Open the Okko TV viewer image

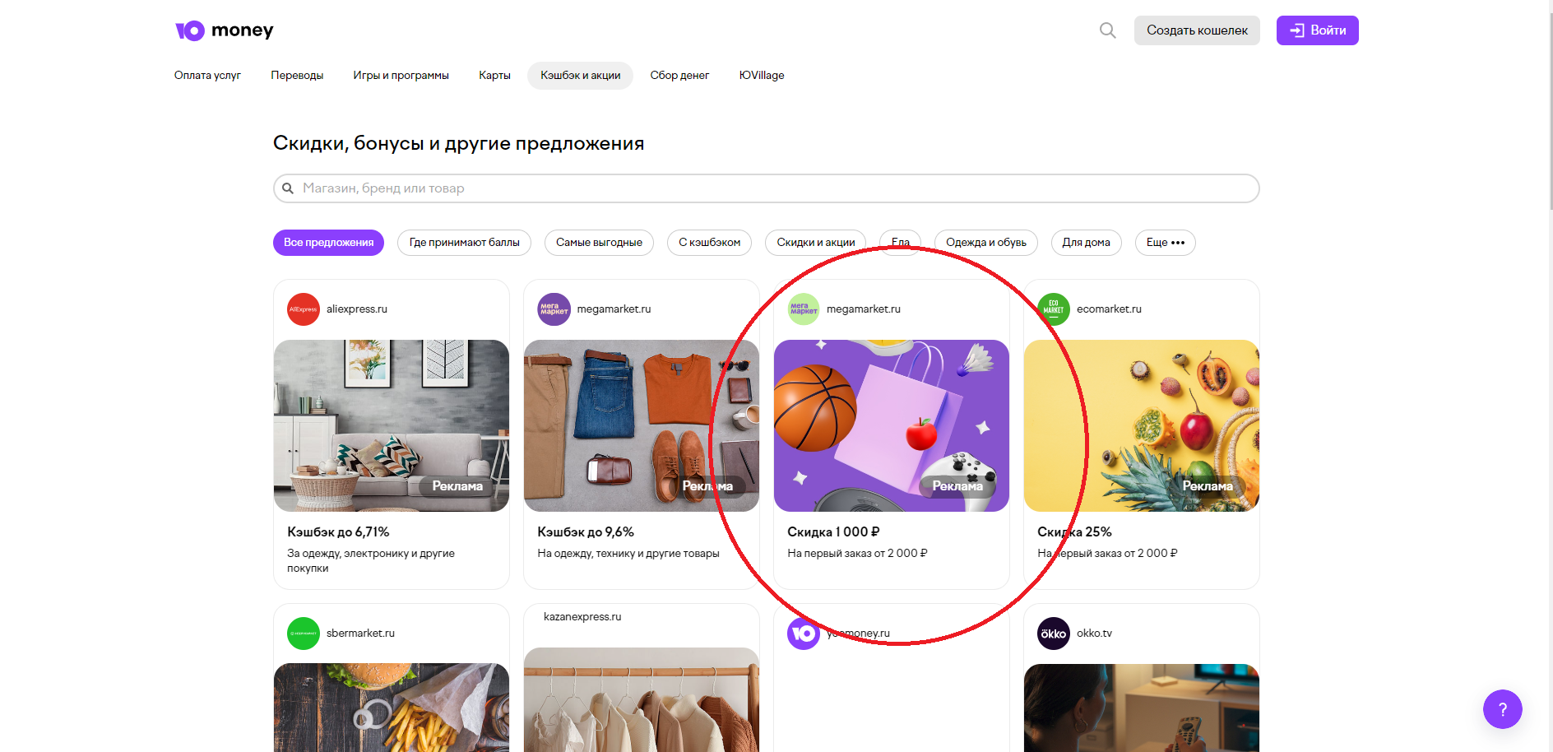click(x=1142, y=708)
